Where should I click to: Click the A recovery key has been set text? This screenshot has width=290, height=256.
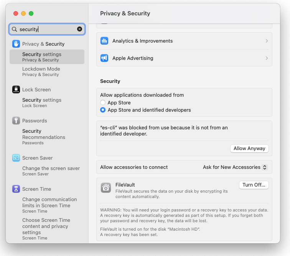(129, 235)
